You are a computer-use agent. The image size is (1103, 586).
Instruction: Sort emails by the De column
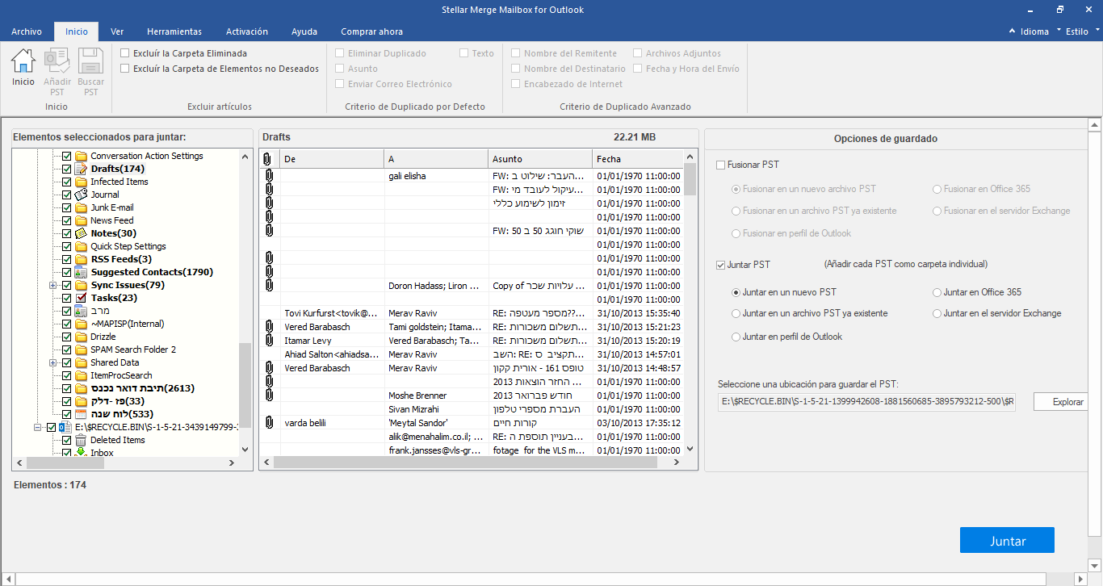tap(332, 159)
